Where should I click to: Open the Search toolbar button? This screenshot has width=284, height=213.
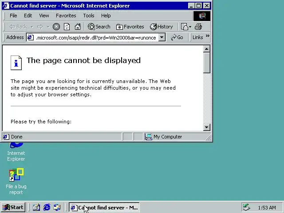(99, 27)
